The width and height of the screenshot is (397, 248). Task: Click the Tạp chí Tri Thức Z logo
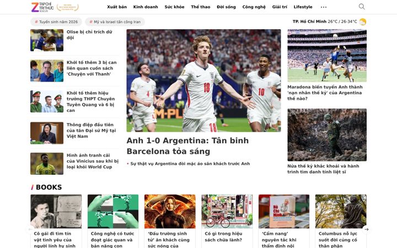point(42,7)
